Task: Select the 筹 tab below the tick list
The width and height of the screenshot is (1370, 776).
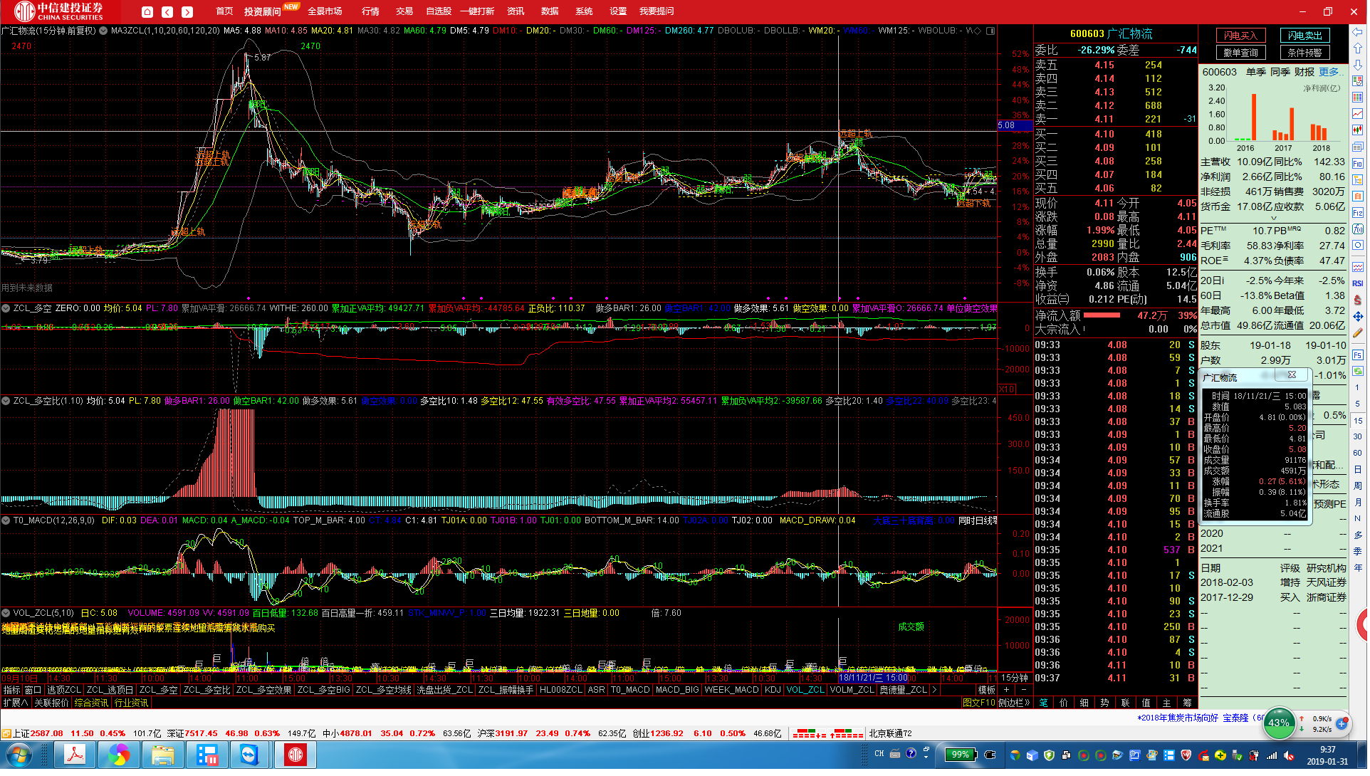Action: click(x=1187, y=703)
